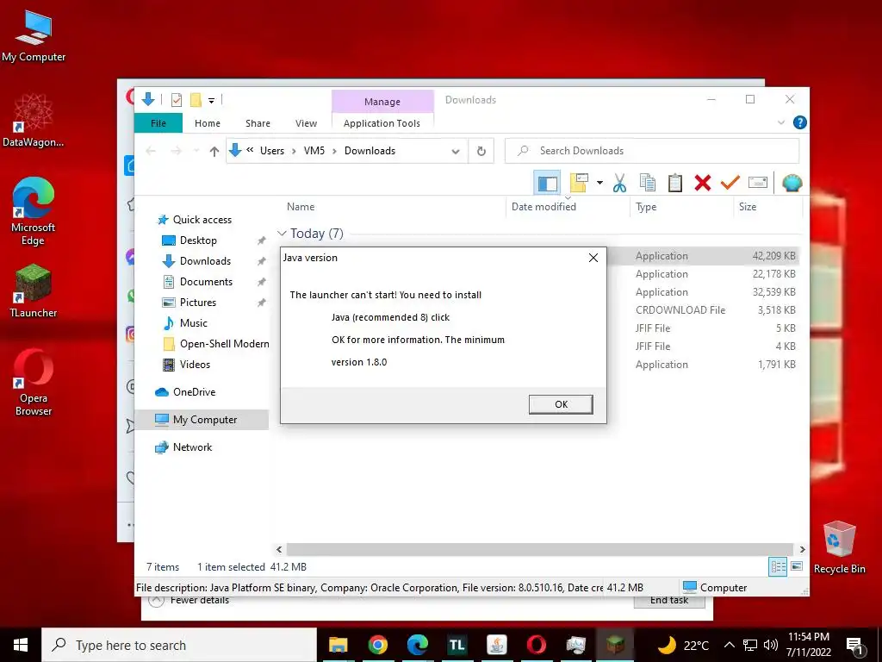Sort by the Name column header
The height and width of the screenshot is (662, 882).
(301, 207)
